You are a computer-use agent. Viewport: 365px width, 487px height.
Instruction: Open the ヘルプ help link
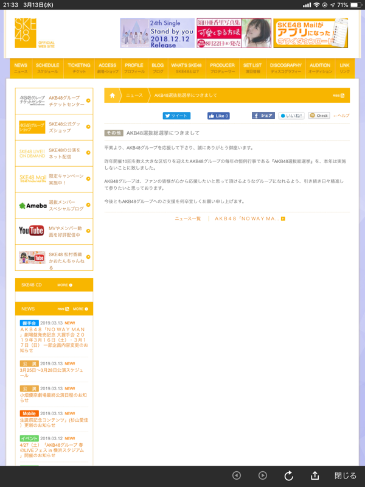[341, 116]
